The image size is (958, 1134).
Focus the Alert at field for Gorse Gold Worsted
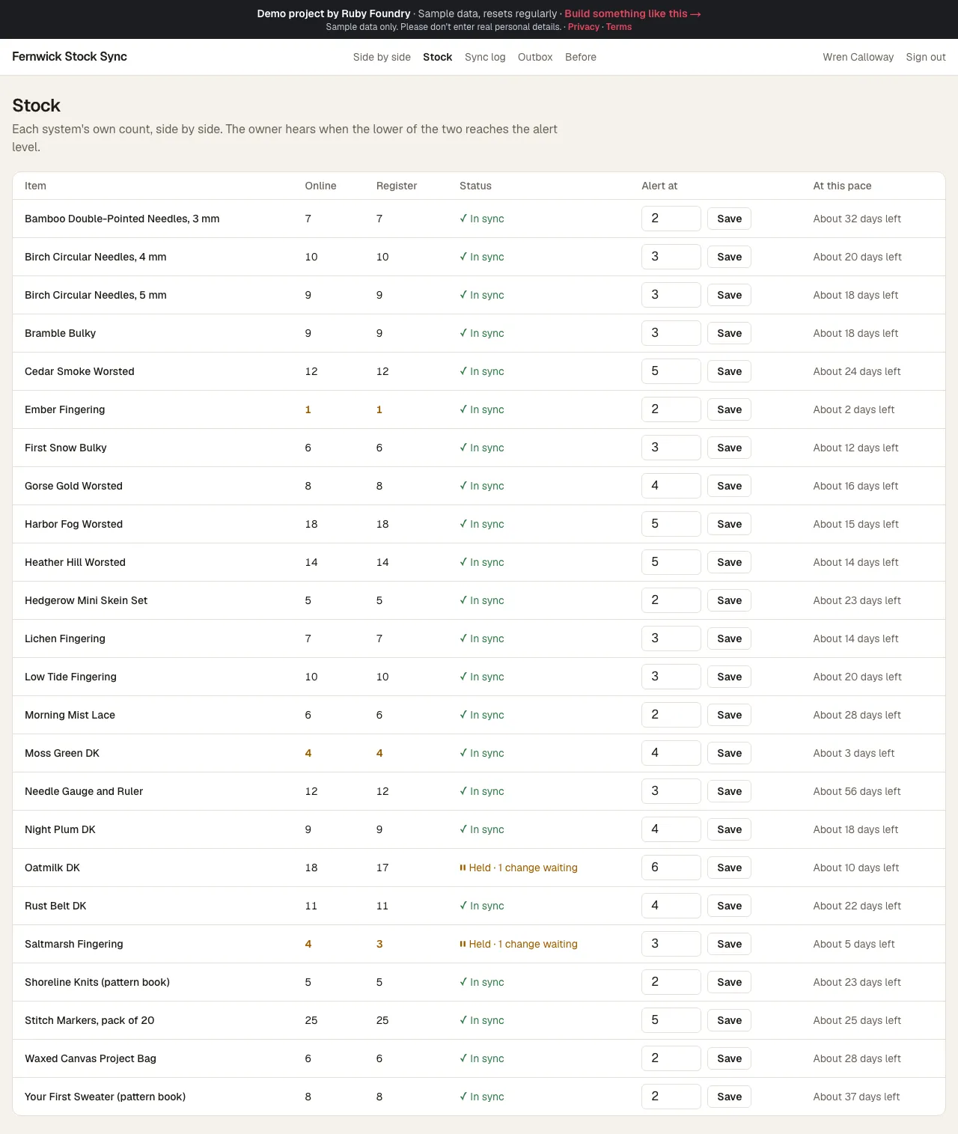click(671, 486)
